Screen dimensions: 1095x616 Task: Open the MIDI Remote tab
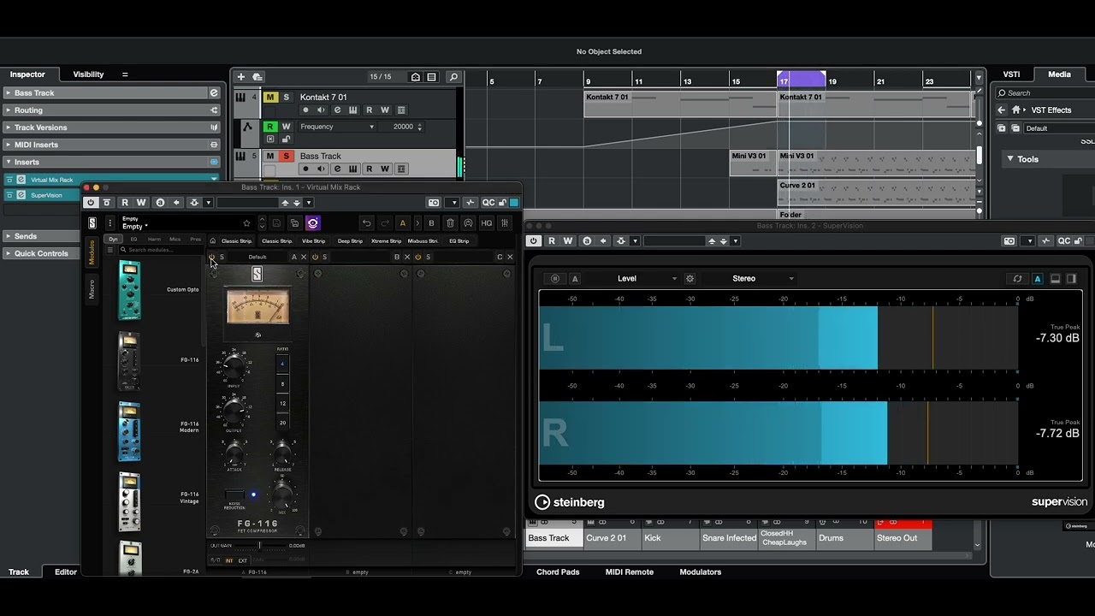point(629,572)
